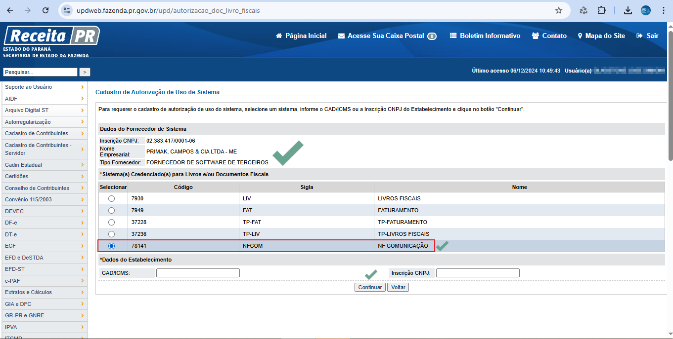Open the EFD-ST sidebar entry
This screenshot has width=673, height=339.
click(44, 269)
